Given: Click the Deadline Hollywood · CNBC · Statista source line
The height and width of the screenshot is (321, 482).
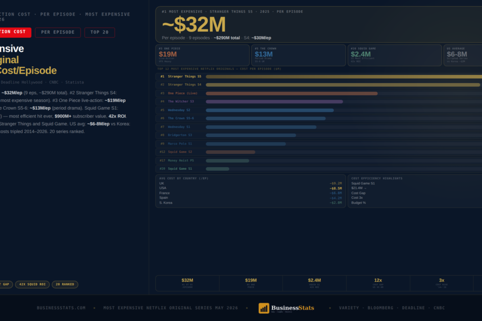Looking at the screenshot, I should click(x=42, y=82).
